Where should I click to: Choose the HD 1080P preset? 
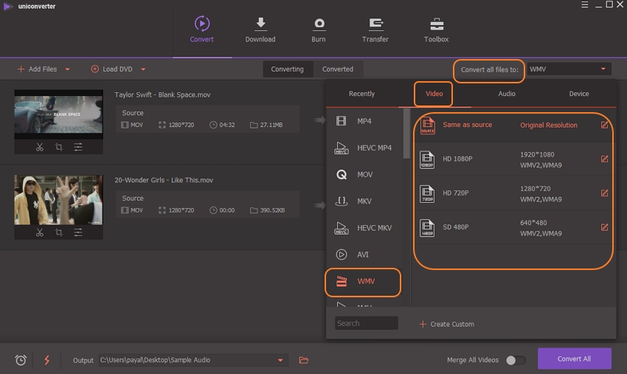pos(513,159)
